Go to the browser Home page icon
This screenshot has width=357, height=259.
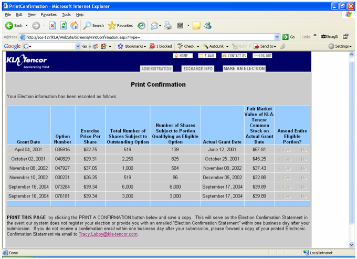click(x=75, y=25)
